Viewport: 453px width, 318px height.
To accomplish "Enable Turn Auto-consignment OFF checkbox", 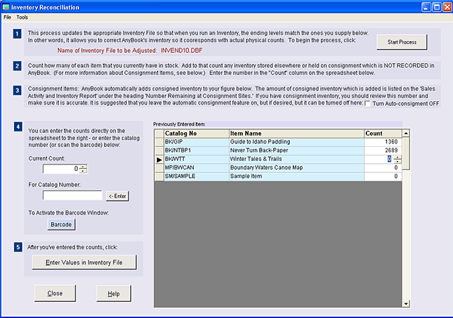I will click(x=366, y=103).
